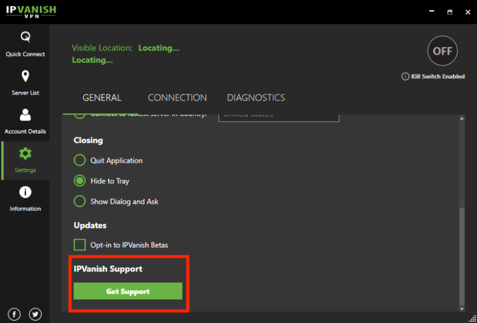
Task: Select the Hide to Tray radio option
Action: tap(79, 181)
